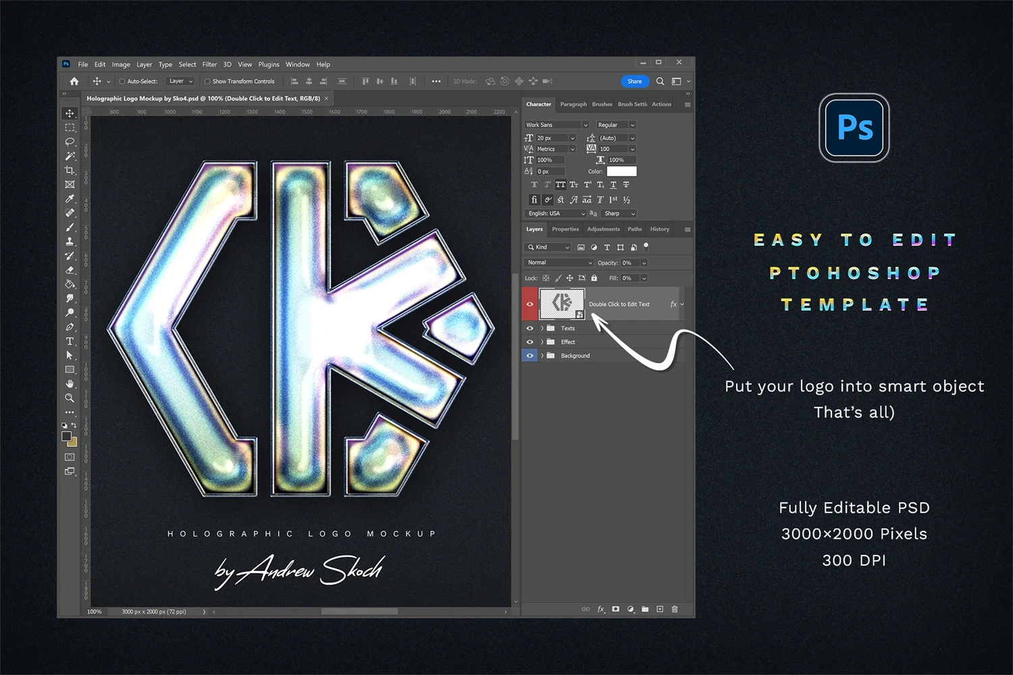Screen dimensions: 1013x675
Task: Open the Work Sans font family dropdown
Action: 556,125
